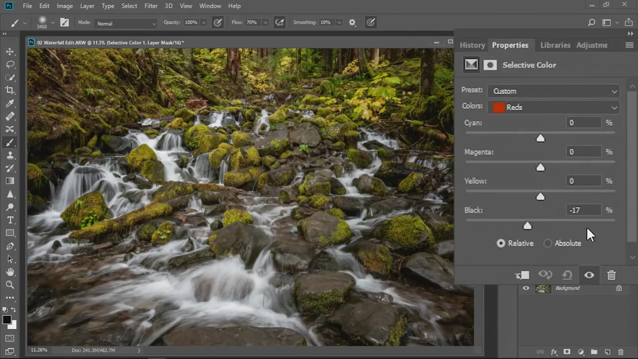Toggle pressure for opacity button
The image size is (638, 359).
tap(217, 22)
